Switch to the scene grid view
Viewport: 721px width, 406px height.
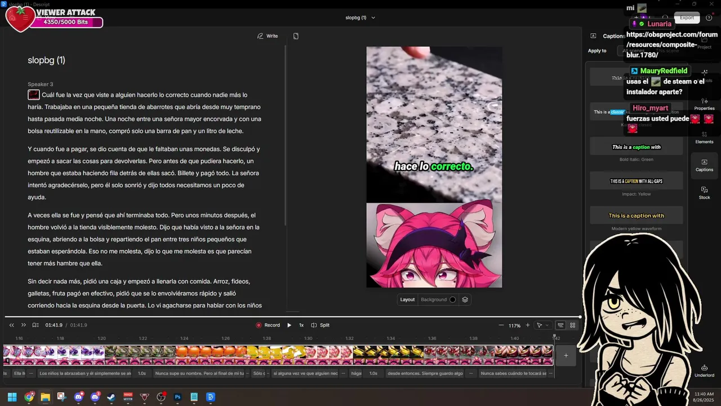point(572,325)
